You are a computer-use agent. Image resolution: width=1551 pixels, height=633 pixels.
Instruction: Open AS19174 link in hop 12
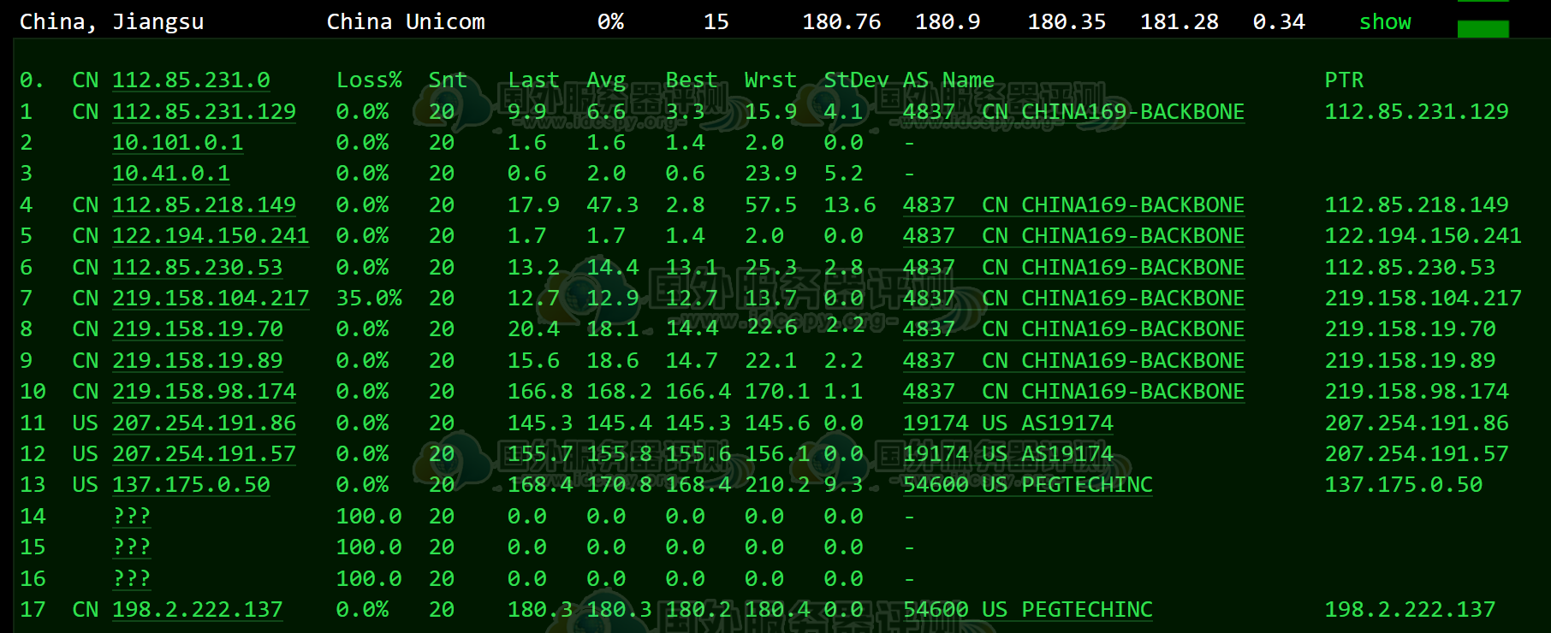pyautogui.click(x=1008, y=454)
